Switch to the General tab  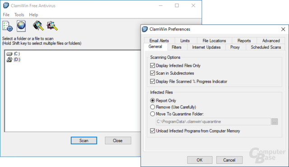click(155, 47)
